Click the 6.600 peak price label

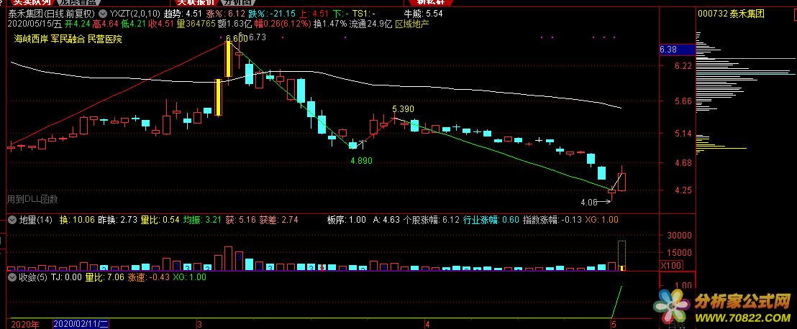coord(237,39)
